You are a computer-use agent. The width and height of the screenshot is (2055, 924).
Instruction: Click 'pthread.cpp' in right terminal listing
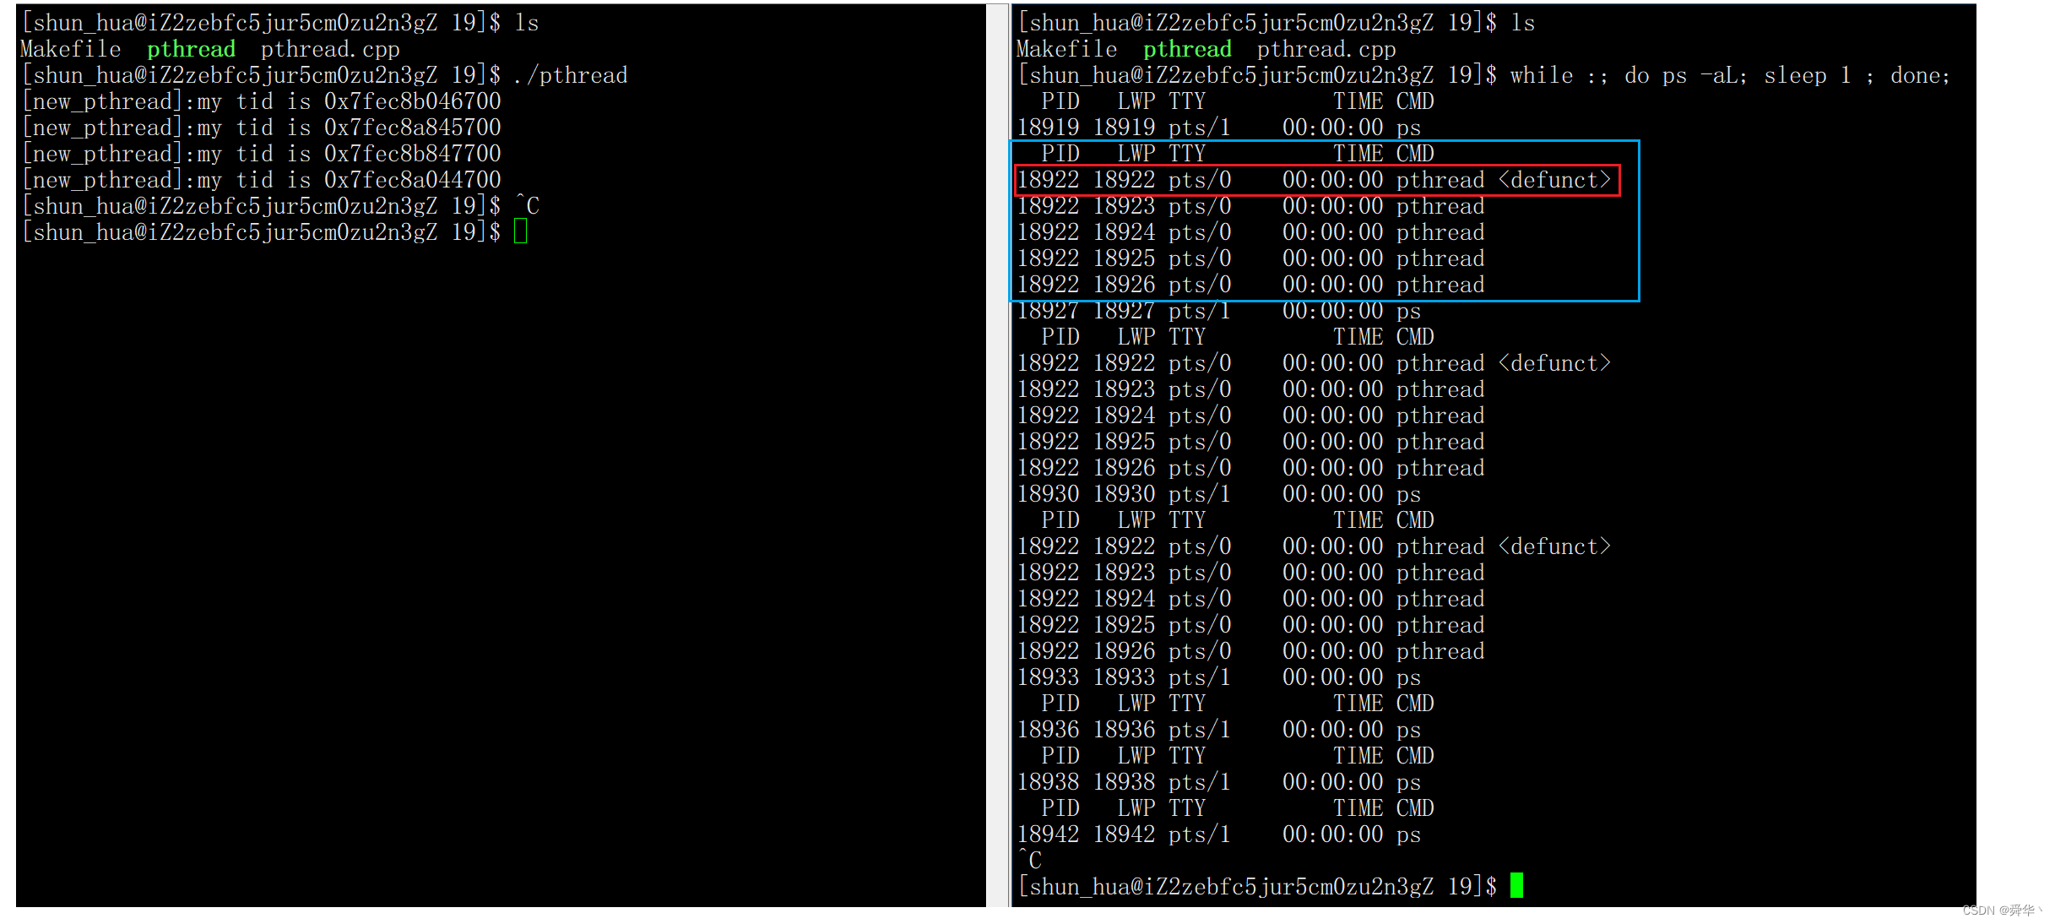tap(1326, 49)
